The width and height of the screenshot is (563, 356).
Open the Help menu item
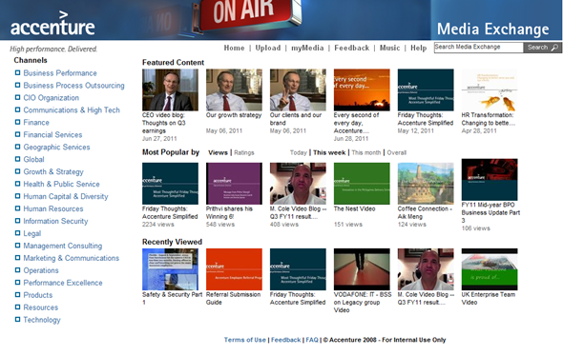[x=419, y=48]
